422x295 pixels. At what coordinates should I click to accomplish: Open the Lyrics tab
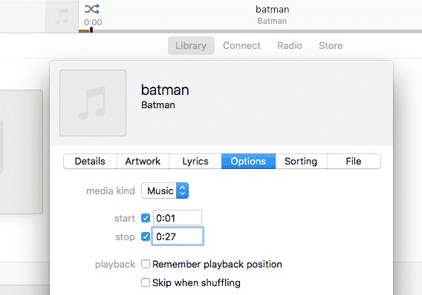pos(195,162)
